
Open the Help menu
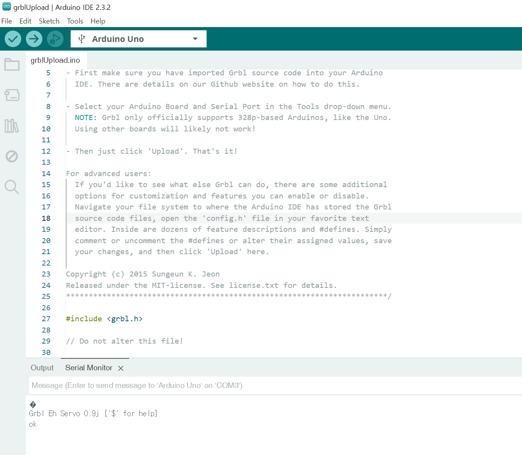click(x=98, y=21)
